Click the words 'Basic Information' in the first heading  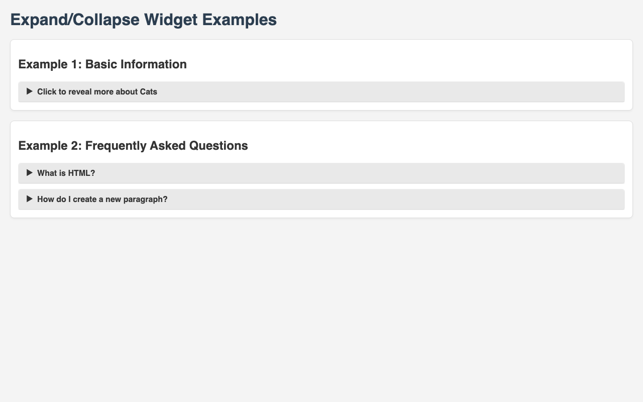[x=136, y=64]
